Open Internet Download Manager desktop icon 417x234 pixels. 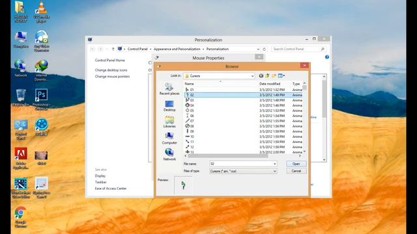click(41, 70)
